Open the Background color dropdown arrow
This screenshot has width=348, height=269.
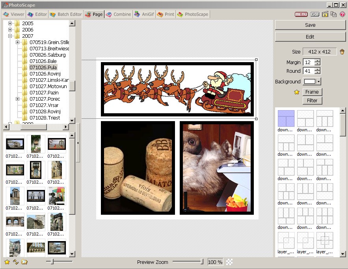point(318,82)
